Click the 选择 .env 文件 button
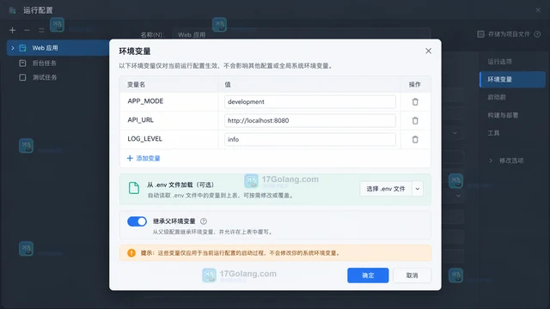 click(x=386, y=189)
